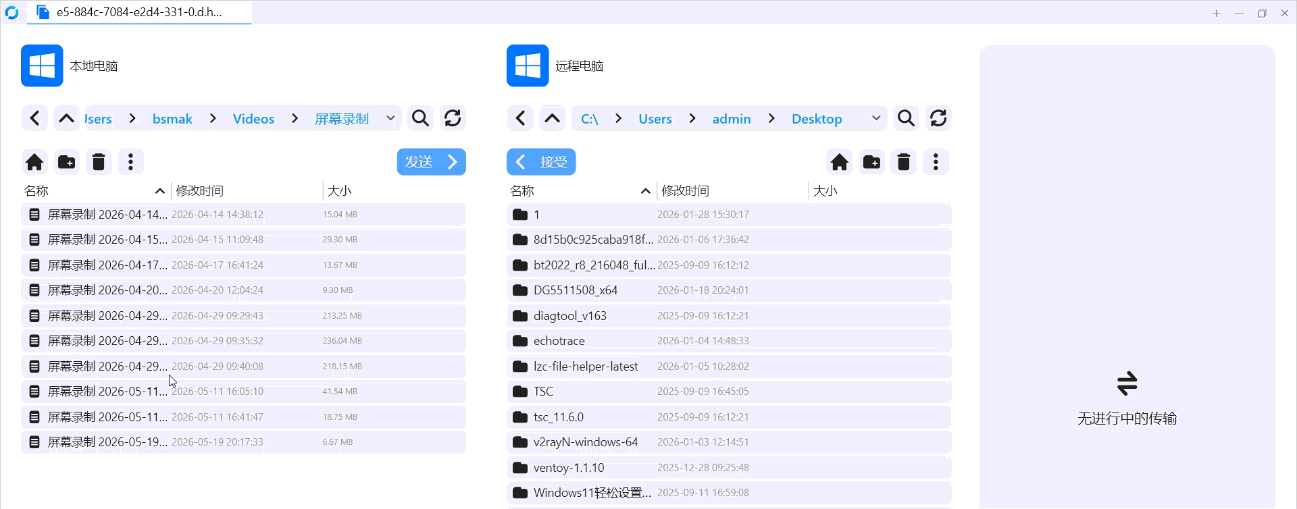This screenshot has height=509, width=1297.
Task: Navigate to Desktop in remote breadcrumb
Action: click(x=817, y=119)
